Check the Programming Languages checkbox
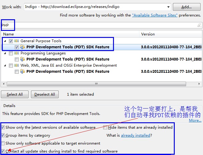The height and width of the screenshot is (155, 203). 11,53
